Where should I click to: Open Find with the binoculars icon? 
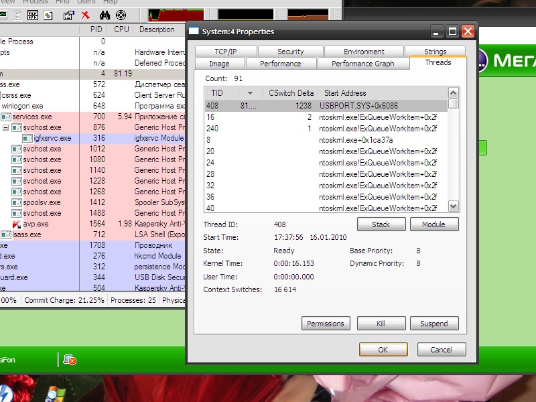pyautogui.click(x=105, y=15)
